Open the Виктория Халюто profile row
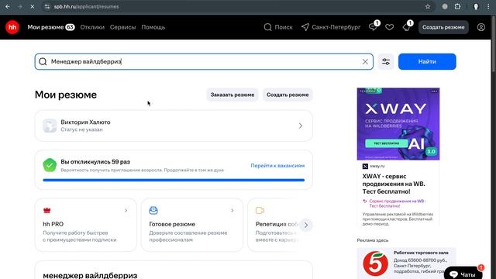Screen dimensions: 496x279 (x=174, y=126)
